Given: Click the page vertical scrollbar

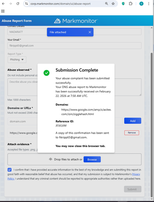Looking at the screenshot, I should pyautogui.click(x=152, y=125).
